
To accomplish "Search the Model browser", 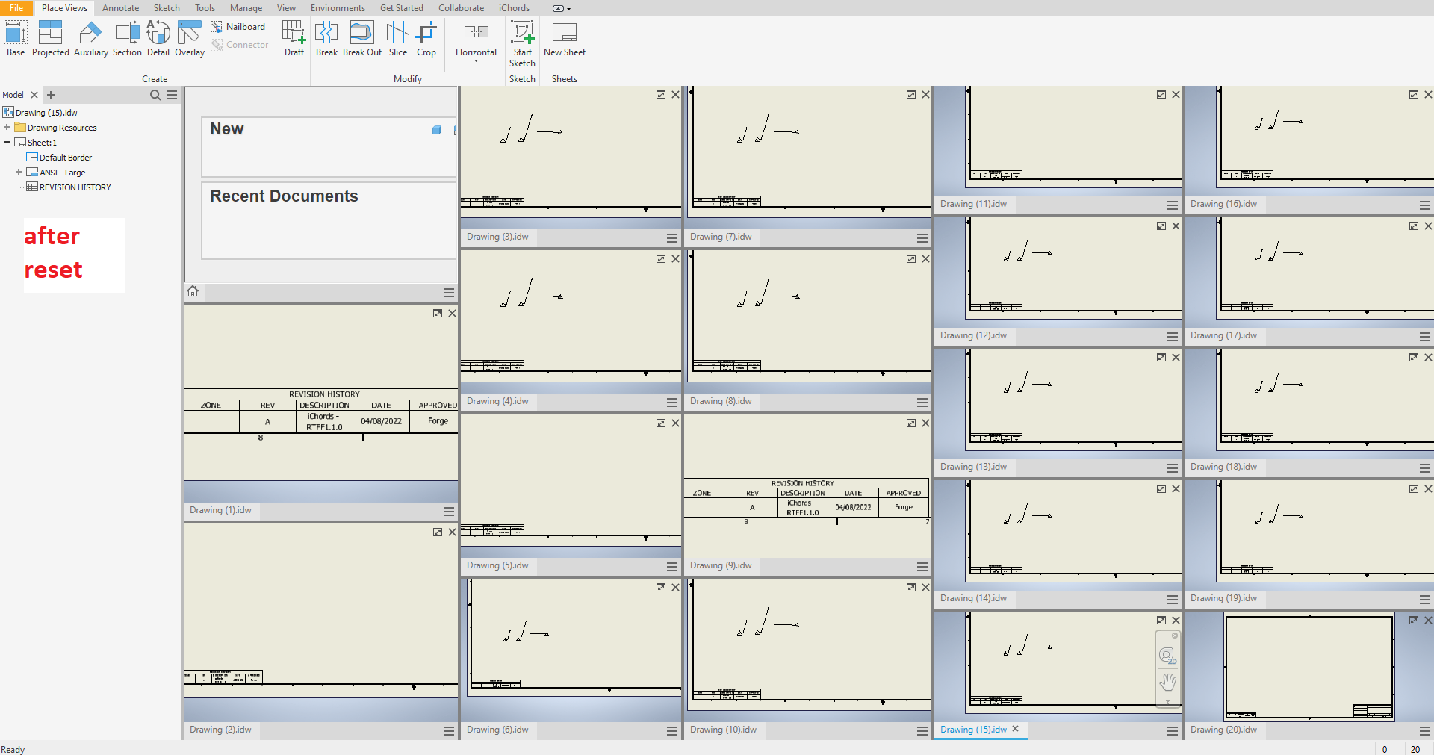I will [x=155, y=95].
